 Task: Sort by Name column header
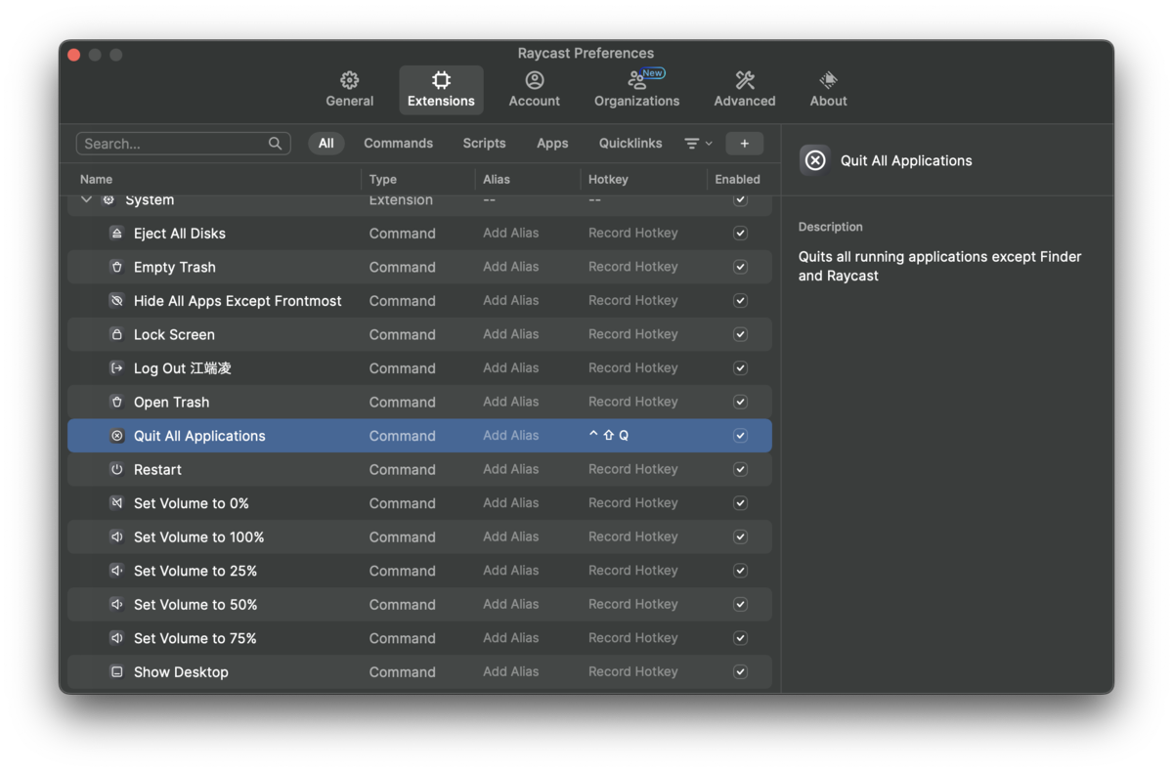point(96,180)
